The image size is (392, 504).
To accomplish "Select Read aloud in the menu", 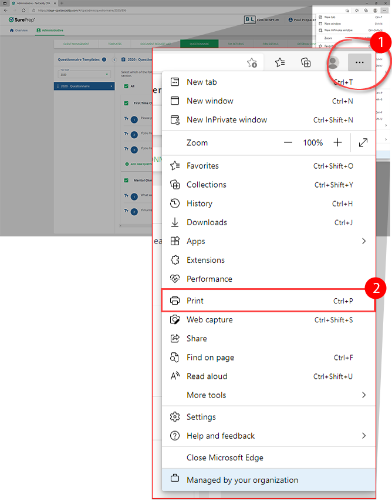I will tap(269, 376).
